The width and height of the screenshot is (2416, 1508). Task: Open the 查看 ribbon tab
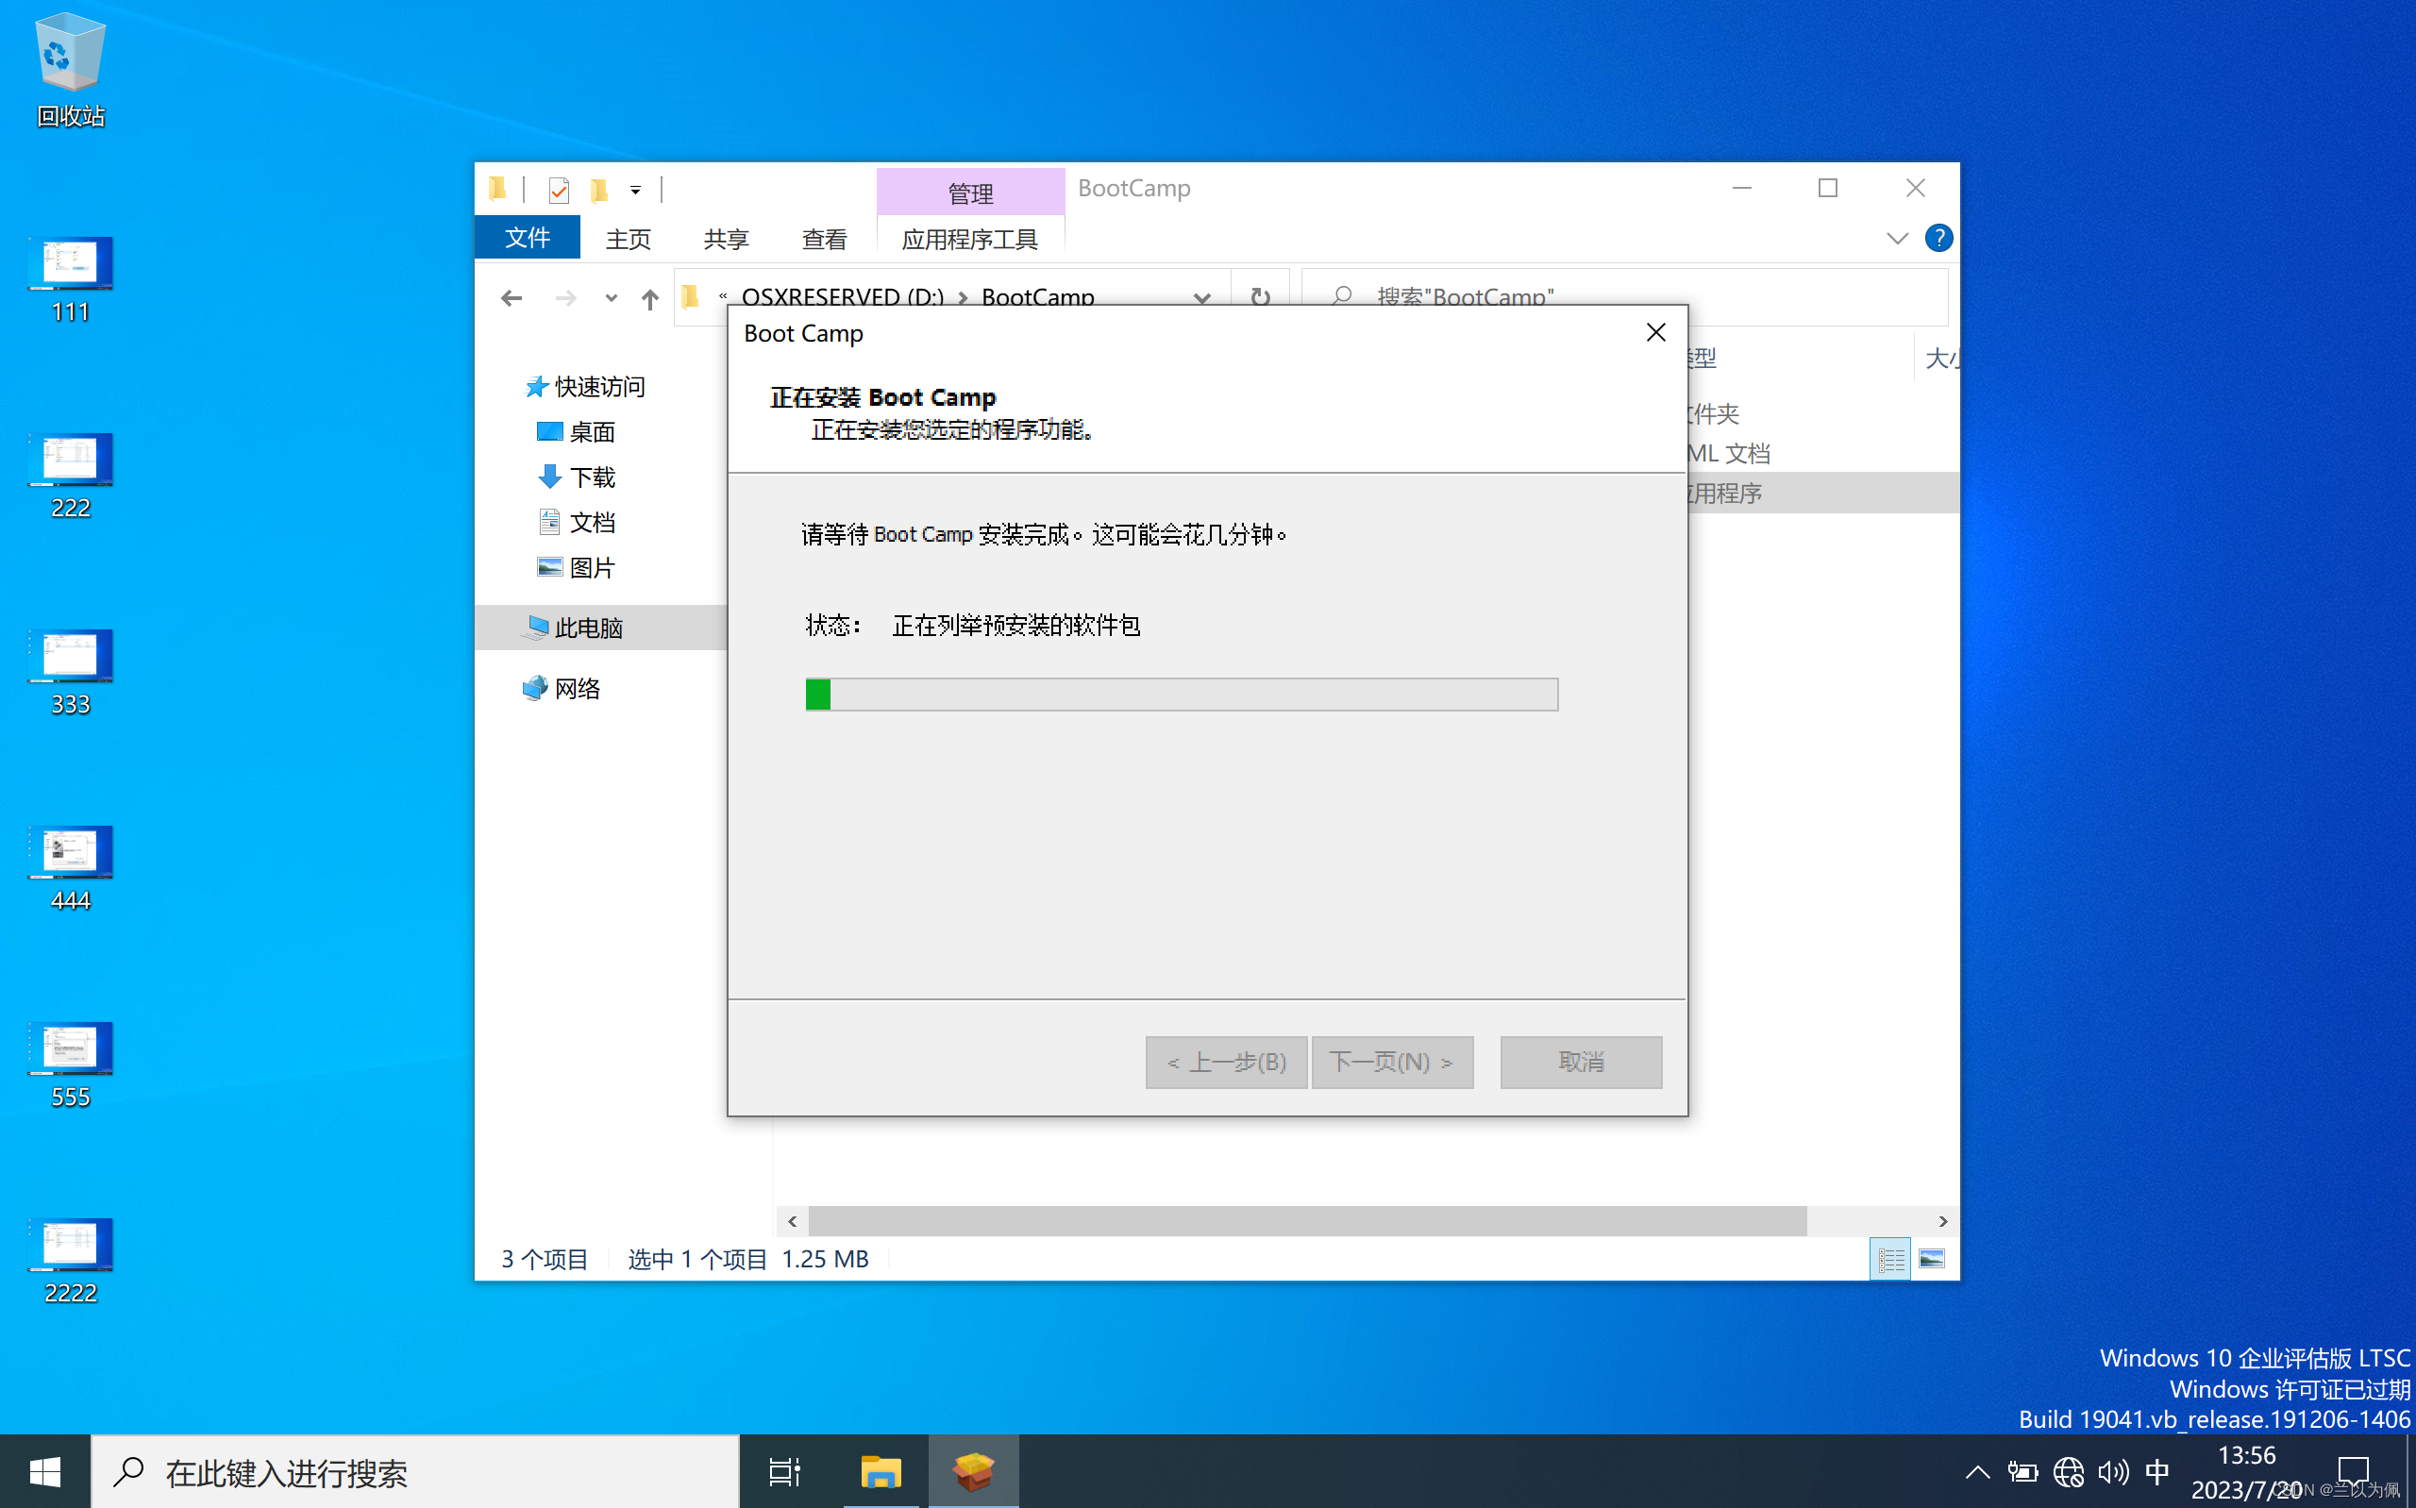pyautogui.click(x=824, y=240)
